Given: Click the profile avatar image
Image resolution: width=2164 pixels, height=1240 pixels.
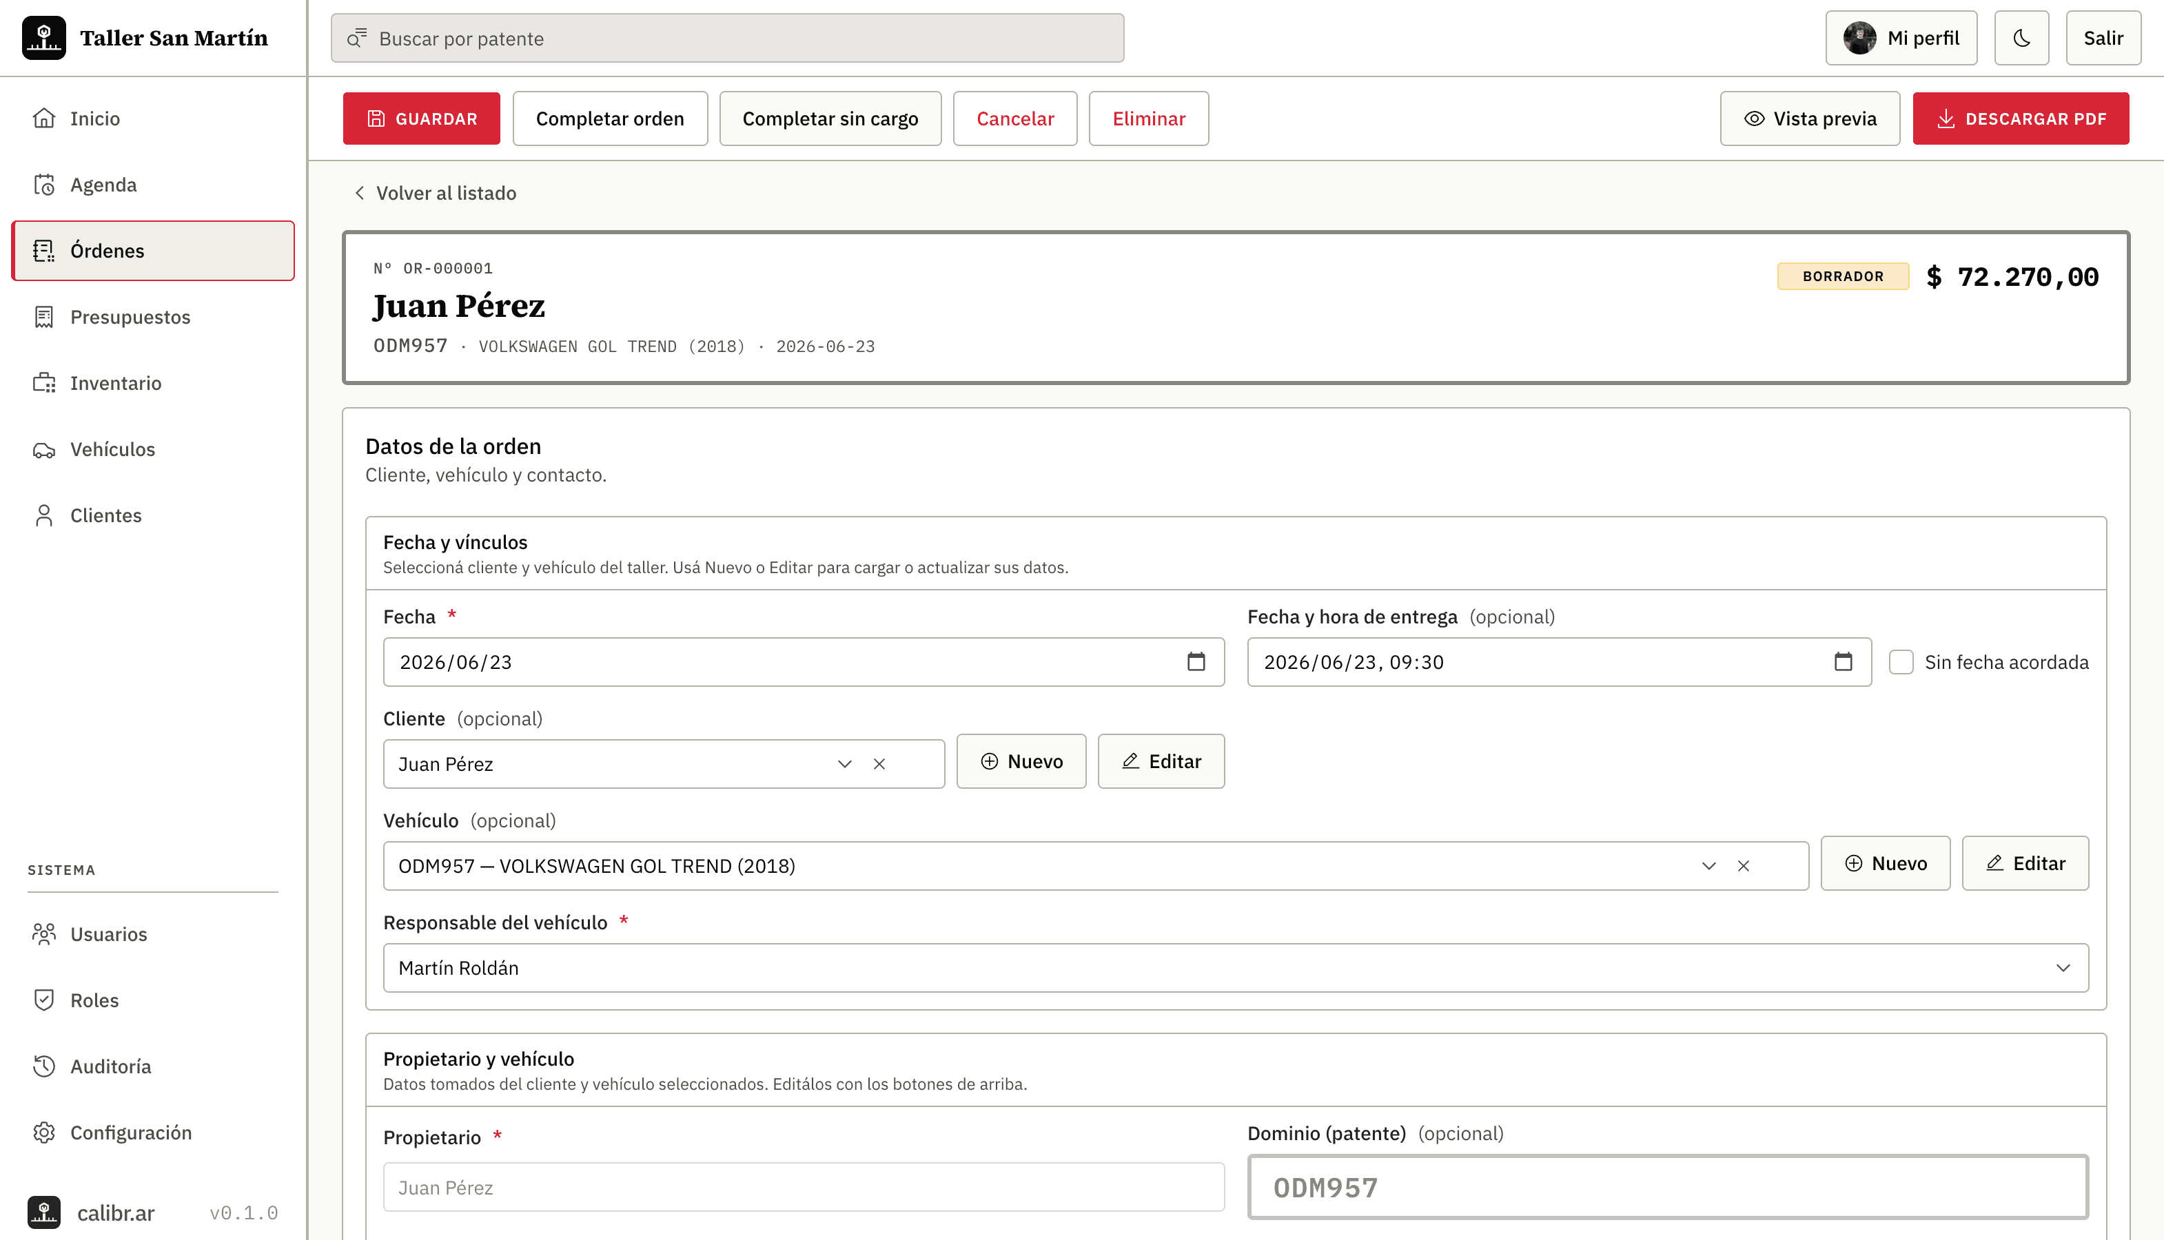Looking at the screenshot, I should coord(1859,37).
